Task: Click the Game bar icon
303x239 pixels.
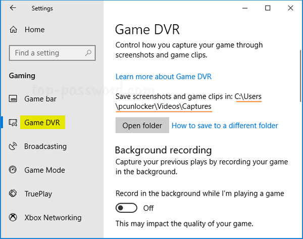Action: 14,99
